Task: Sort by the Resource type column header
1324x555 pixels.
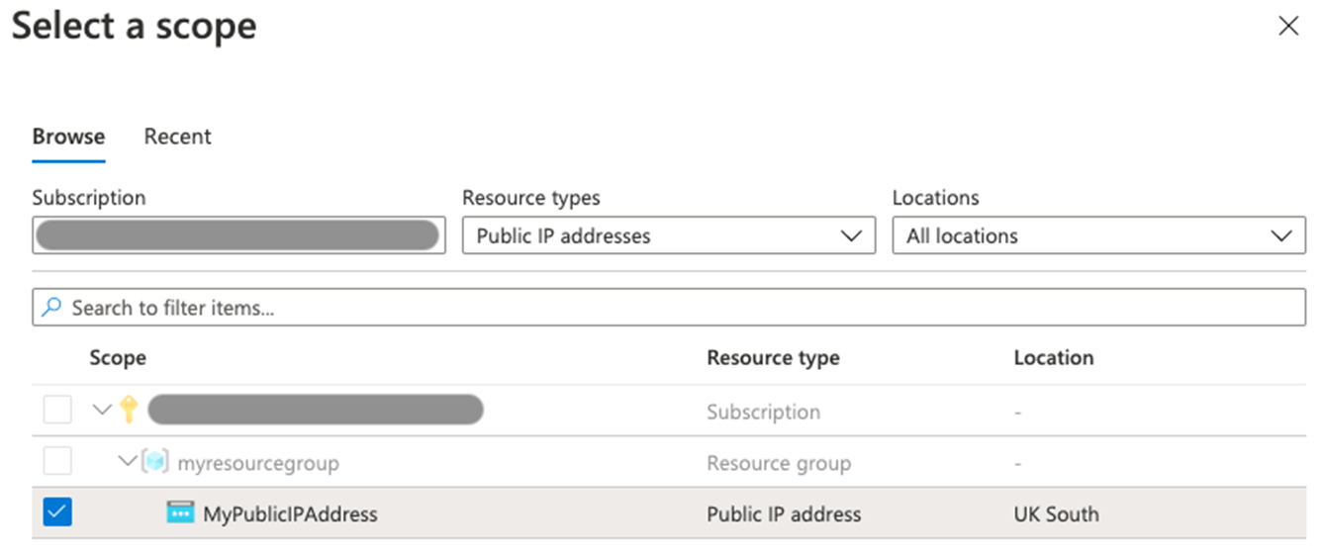Action: pos(773,358)
